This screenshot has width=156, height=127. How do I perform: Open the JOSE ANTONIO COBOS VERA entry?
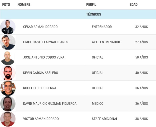point(44,57)
